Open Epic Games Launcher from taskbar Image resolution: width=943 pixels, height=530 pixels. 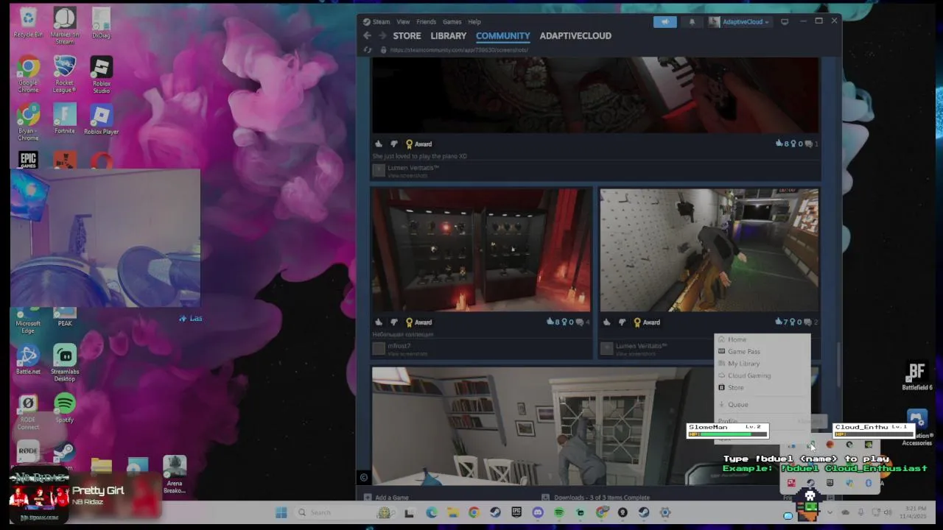point(516,512)
